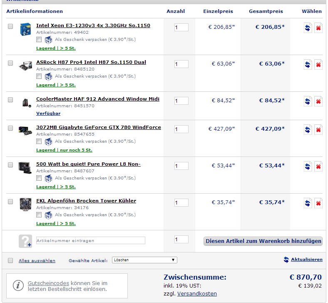328x303 pixels.
Task: Focus the quantity field for Gigabyte GTX 780
Action: point(181,129)
